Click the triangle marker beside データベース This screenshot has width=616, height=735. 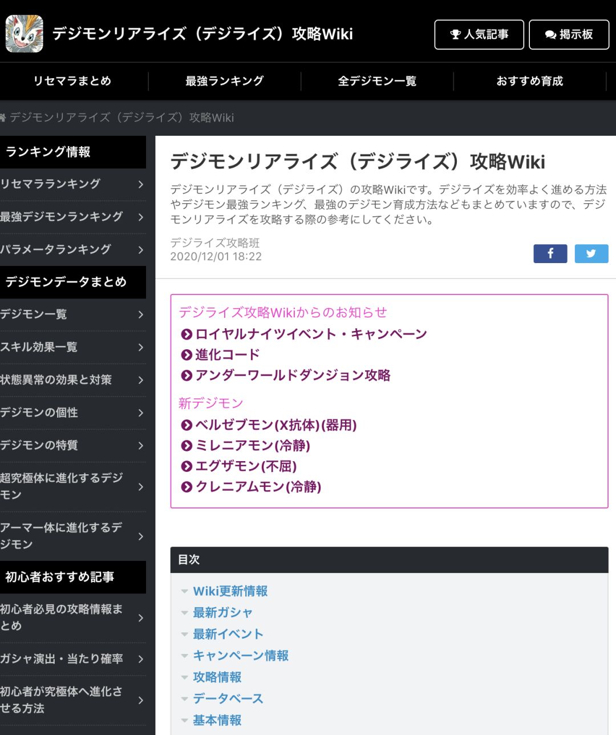(x=184, y=699)
